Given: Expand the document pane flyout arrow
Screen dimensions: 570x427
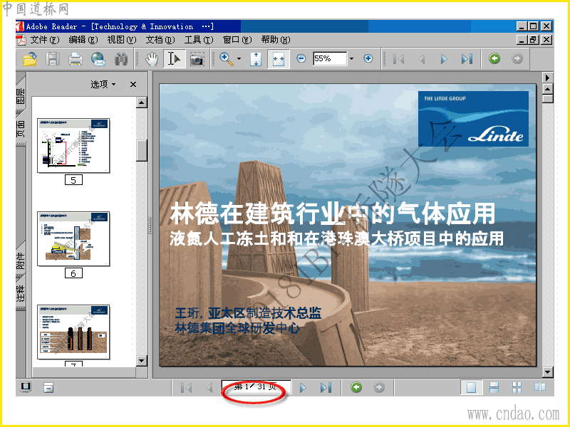Looking at the screenshot, I should point(547,78).
